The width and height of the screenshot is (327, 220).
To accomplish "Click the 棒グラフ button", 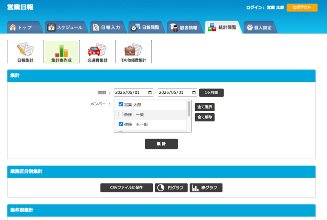I will pyautogui.click(x=206, y=188).
